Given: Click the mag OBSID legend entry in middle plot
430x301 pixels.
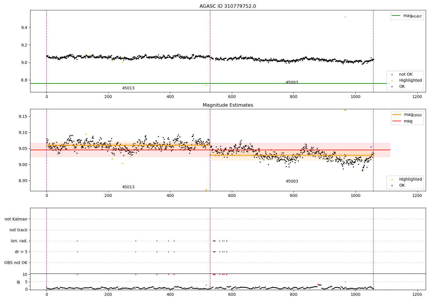Looking at the screenshot, I should 407,115.
